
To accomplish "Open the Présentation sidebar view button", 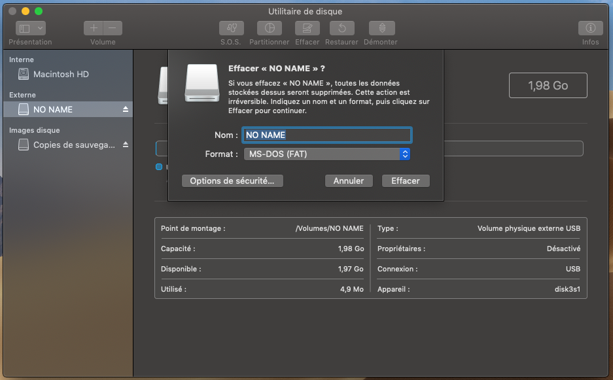I will coord(25,28).
